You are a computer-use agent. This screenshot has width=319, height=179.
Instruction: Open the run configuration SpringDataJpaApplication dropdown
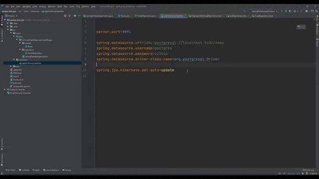coord(264,11)
